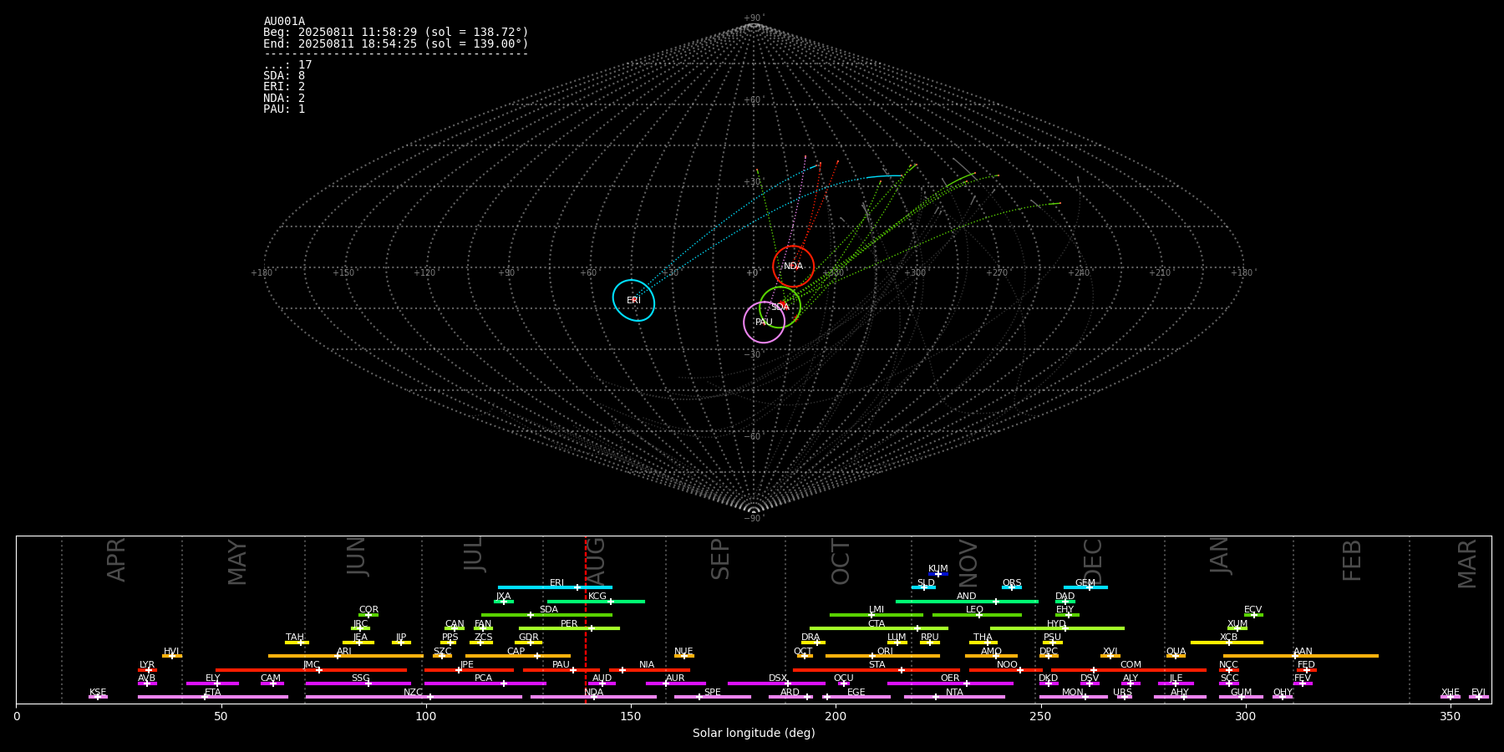Click the LEO shower bar in the timeline
1504x752 pixels.
(977, 615)
